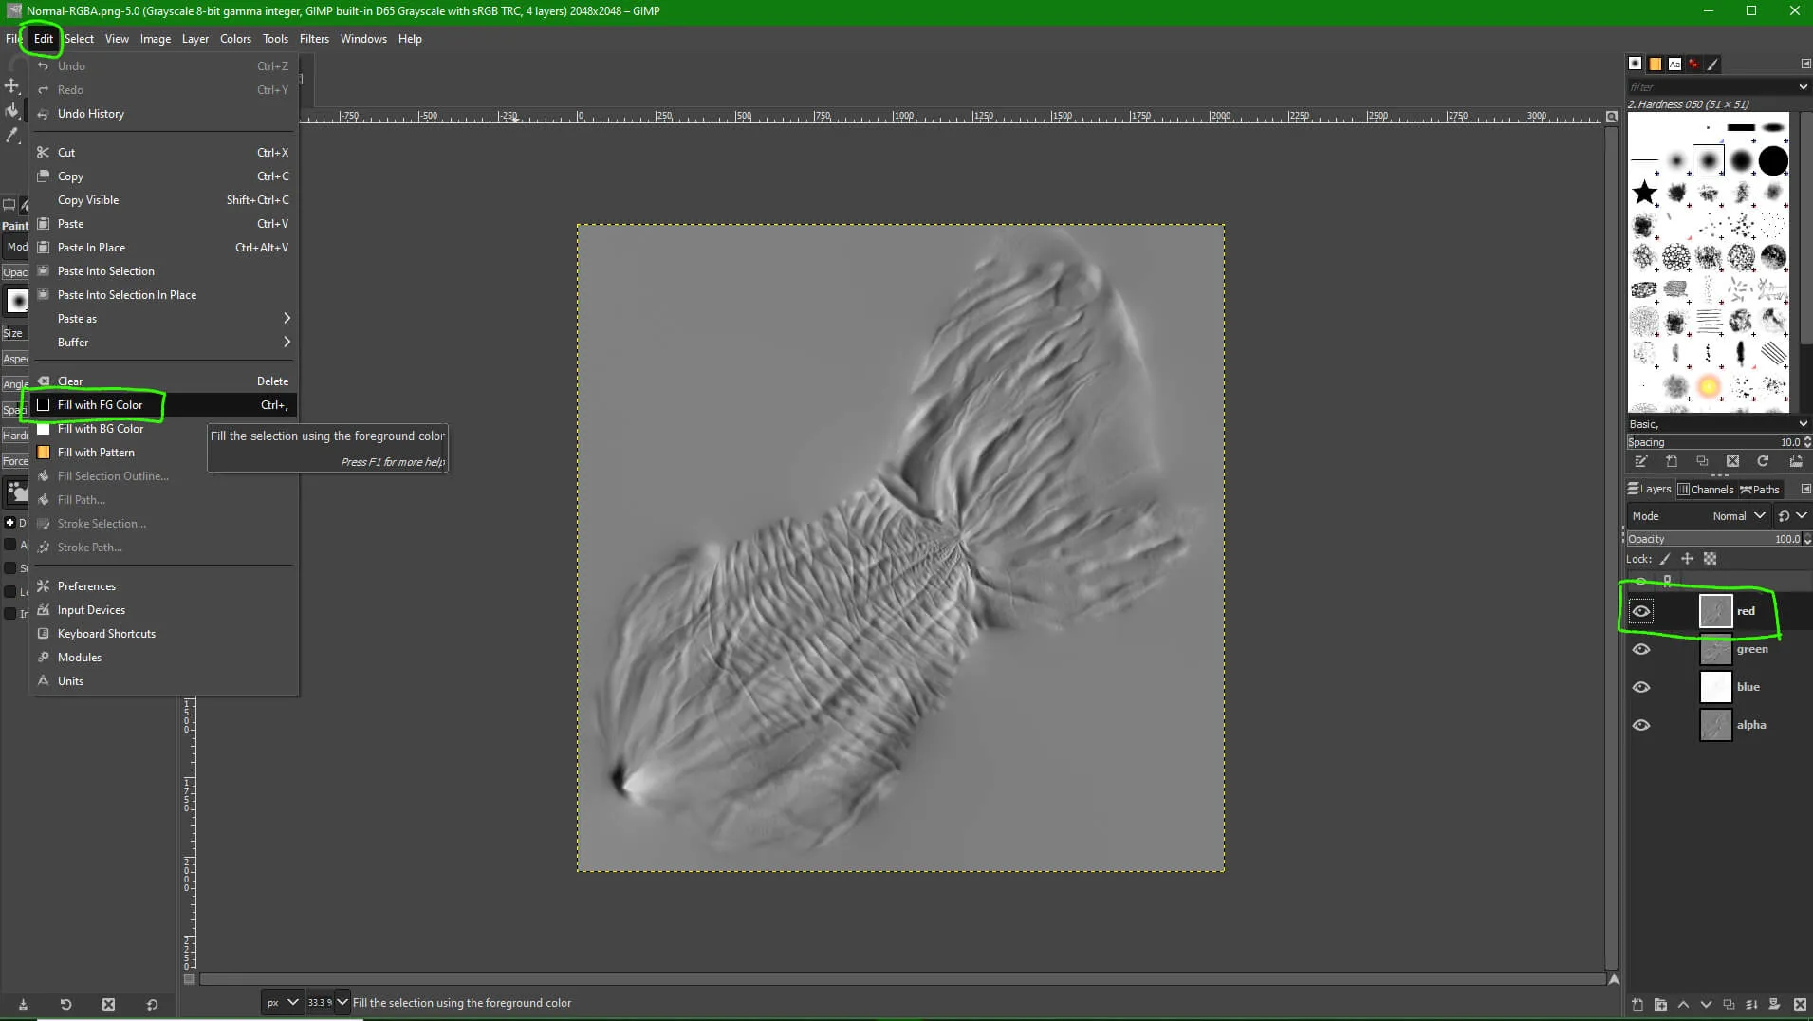Select the blue layer thumbnail

coord(1715,687)
